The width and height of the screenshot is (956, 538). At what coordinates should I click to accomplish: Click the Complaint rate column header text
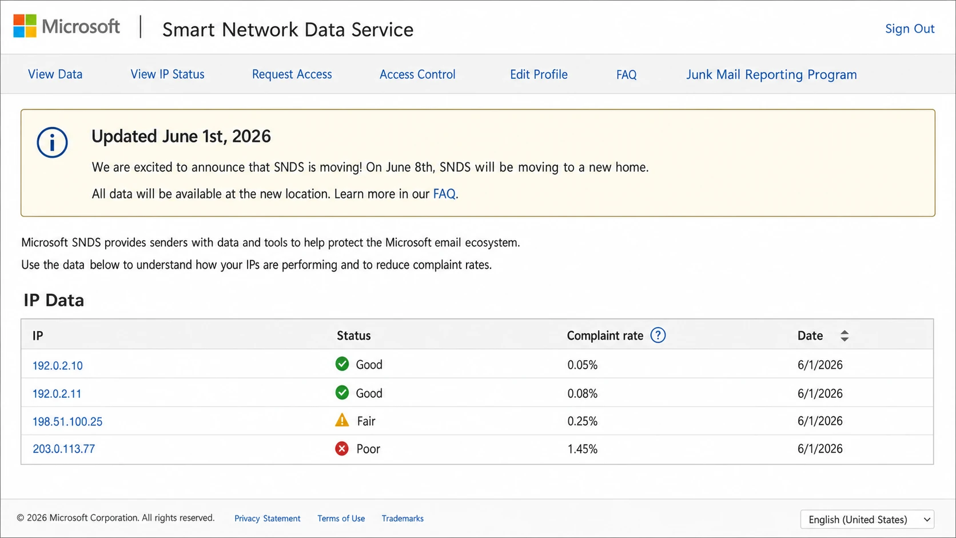click(x=605, y=336)
